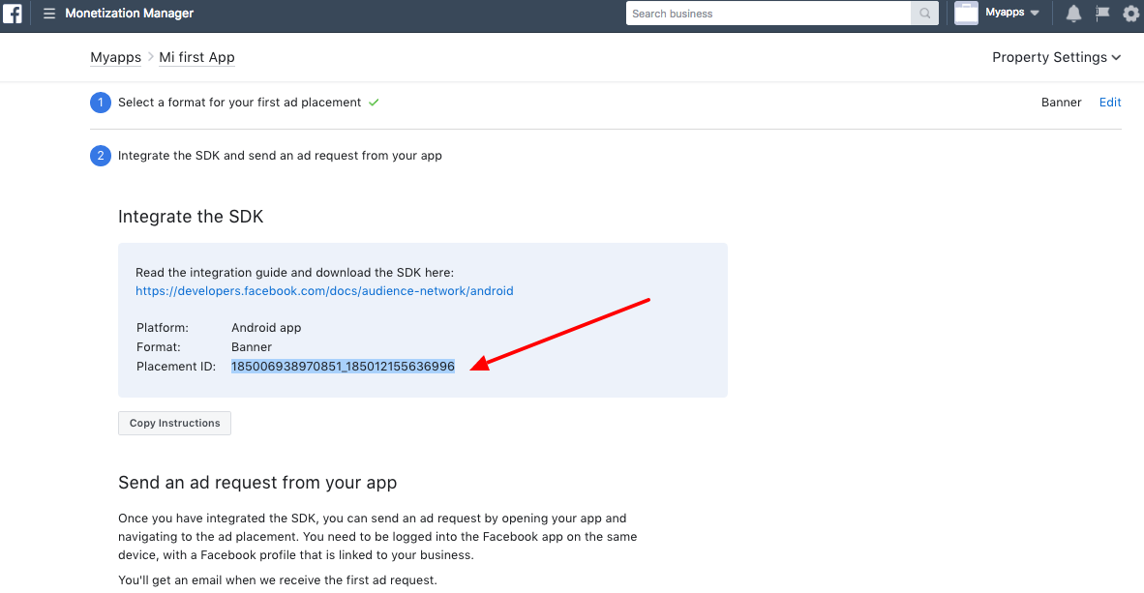Focus the Search business field

(768, 14)
